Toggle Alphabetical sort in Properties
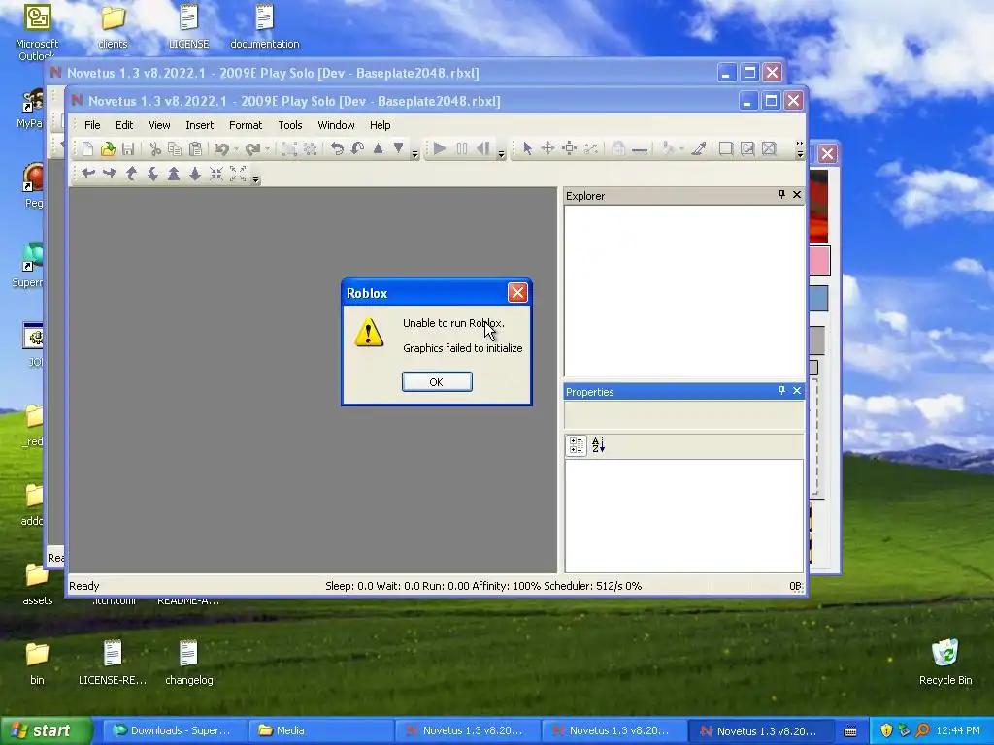 598,445
